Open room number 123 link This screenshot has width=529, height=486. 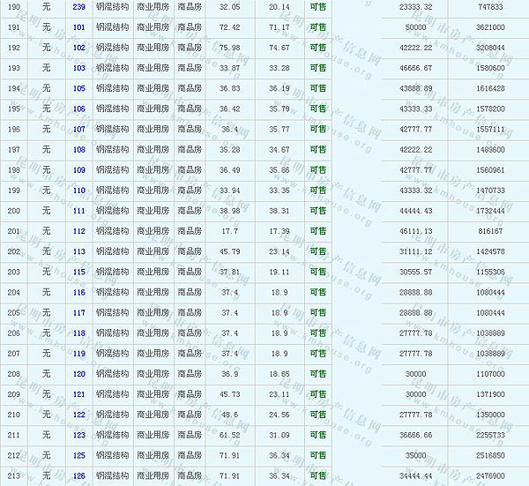click(79, 435)
